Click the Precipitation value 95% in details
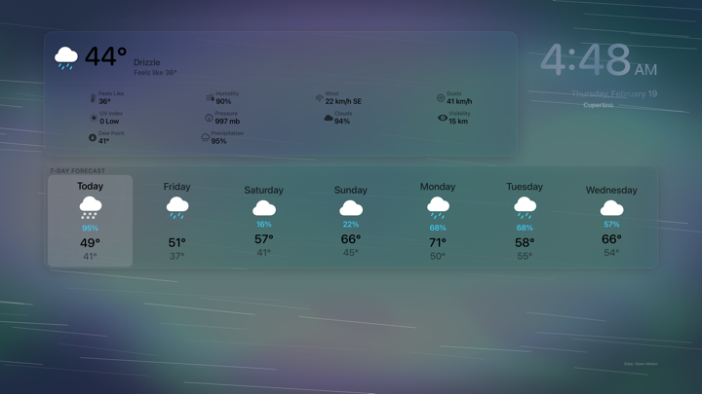 218,141
